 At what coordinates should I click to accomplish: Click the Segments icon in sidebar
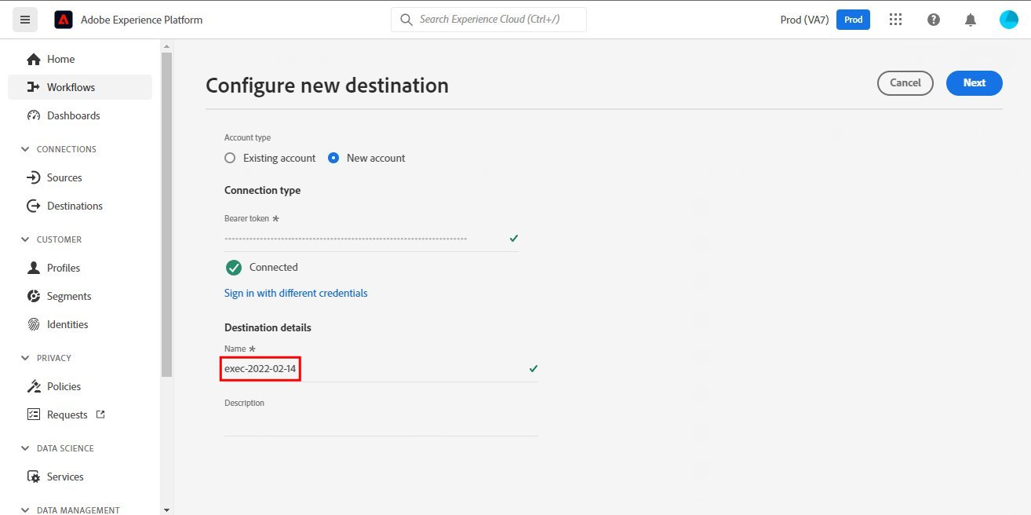coord(34,296)
